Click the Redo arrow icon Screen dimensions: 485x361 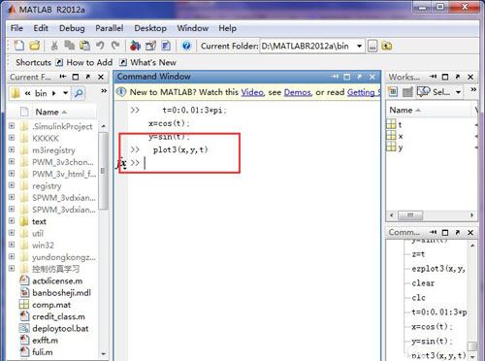(115, 46)
